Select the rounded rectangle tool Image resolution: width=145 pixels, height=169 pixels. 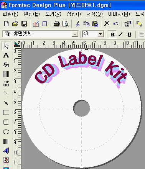(x=6, y=122)
